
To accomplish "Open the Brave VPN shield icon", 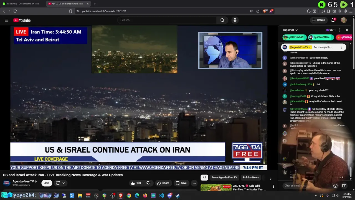I will [x=345, y=11].
